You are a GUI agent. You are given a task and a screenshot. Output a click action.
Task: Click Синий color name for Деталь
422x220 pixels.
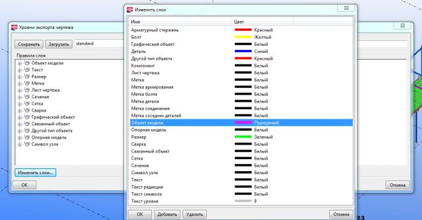261,51
